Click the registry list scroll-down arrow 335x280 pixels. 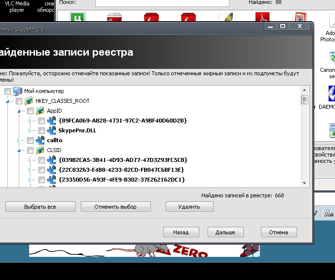pyautogui.click(x=305, y=183)
